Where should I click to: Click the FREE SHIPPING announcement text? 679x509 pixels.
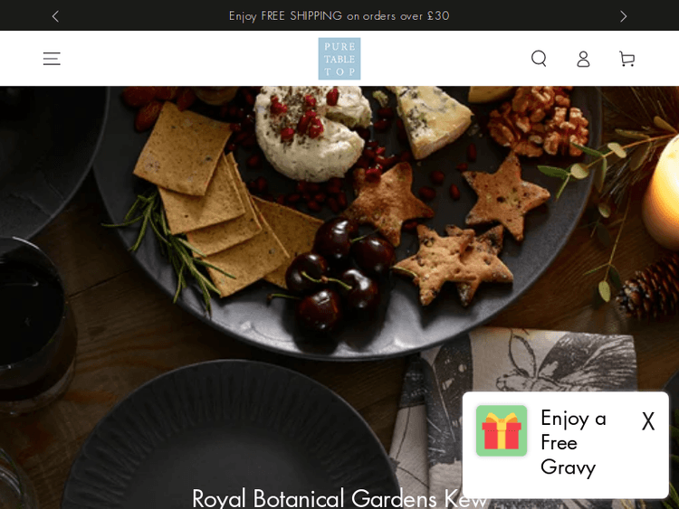(x=339, y=16)
